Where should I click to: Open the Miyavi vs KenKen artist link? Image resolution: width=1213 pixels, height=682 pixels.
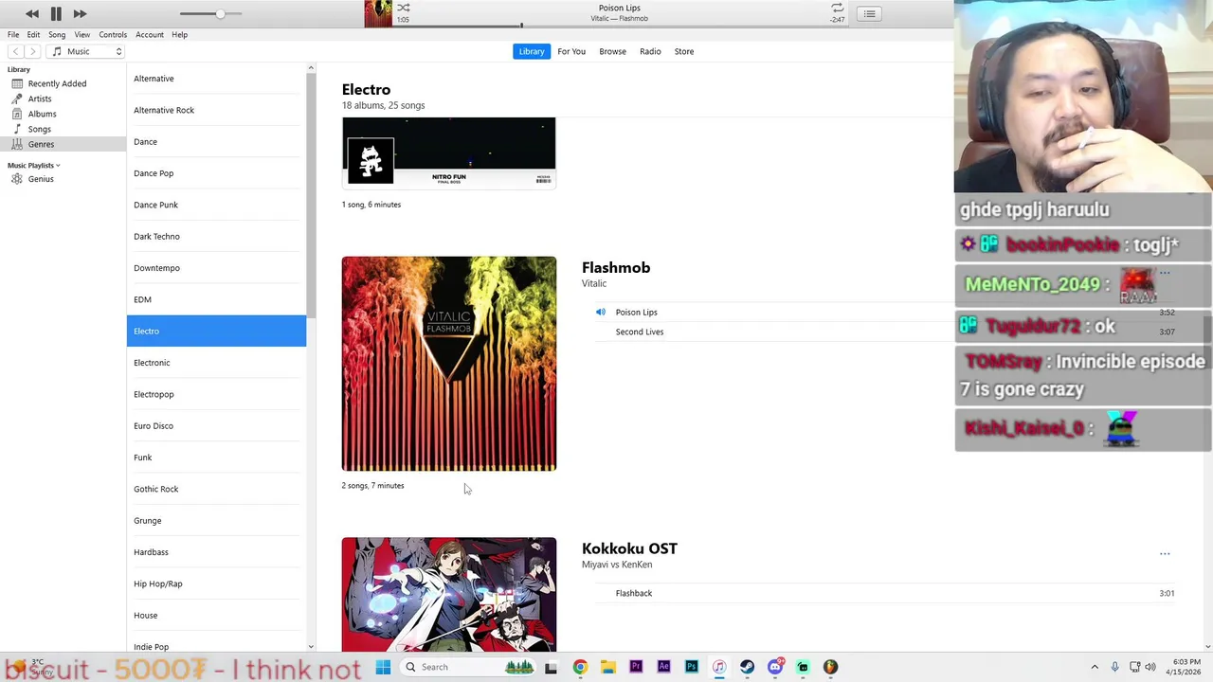[617, 565]
